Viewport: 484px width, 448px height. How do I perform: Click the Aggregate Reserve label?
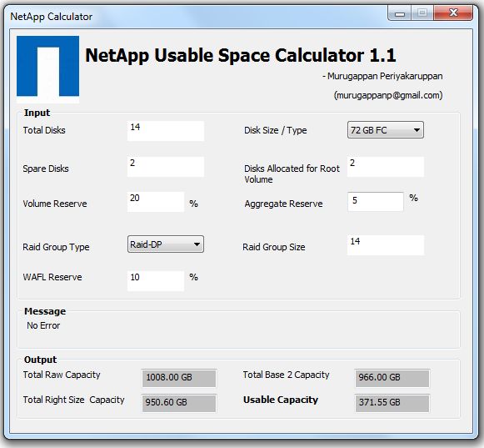[x=283, y=204]
